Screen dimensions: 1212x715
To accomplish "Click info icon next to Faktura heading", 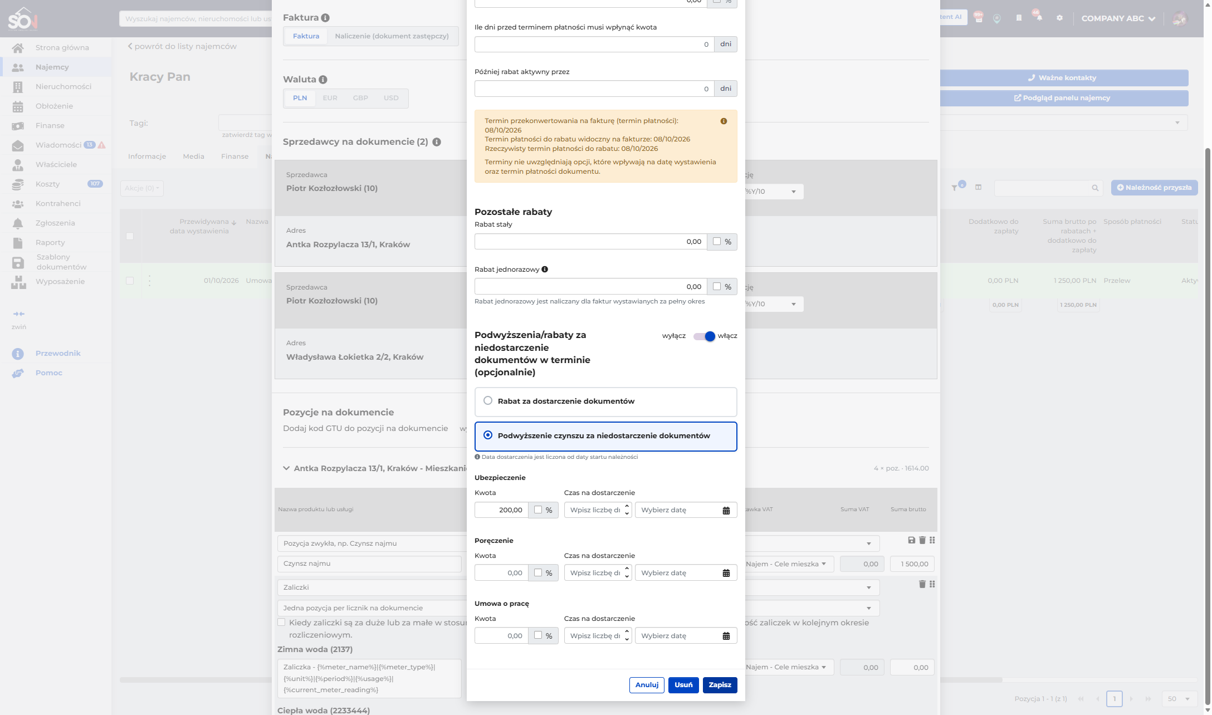I will pyautogui.click(x=325, y=18).
